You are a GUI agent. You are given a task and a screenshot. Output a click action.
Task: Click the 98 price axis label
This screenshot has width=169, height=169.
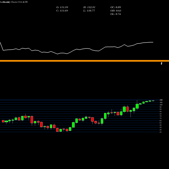[x=161, y=107]
